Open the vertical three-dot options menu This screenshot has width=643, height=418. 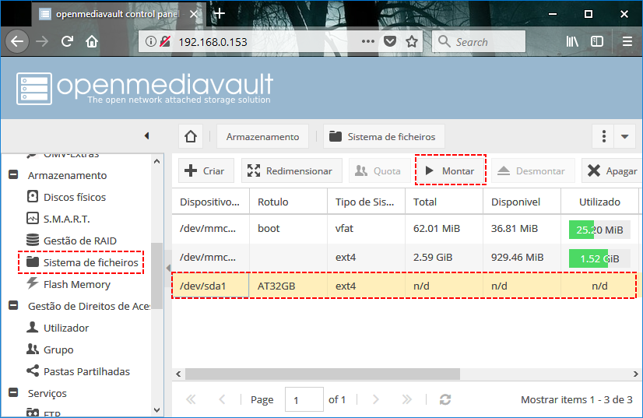pos(603,136)
